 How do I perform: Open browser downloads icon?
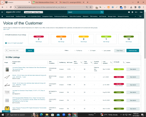click(x=131, y=7)
